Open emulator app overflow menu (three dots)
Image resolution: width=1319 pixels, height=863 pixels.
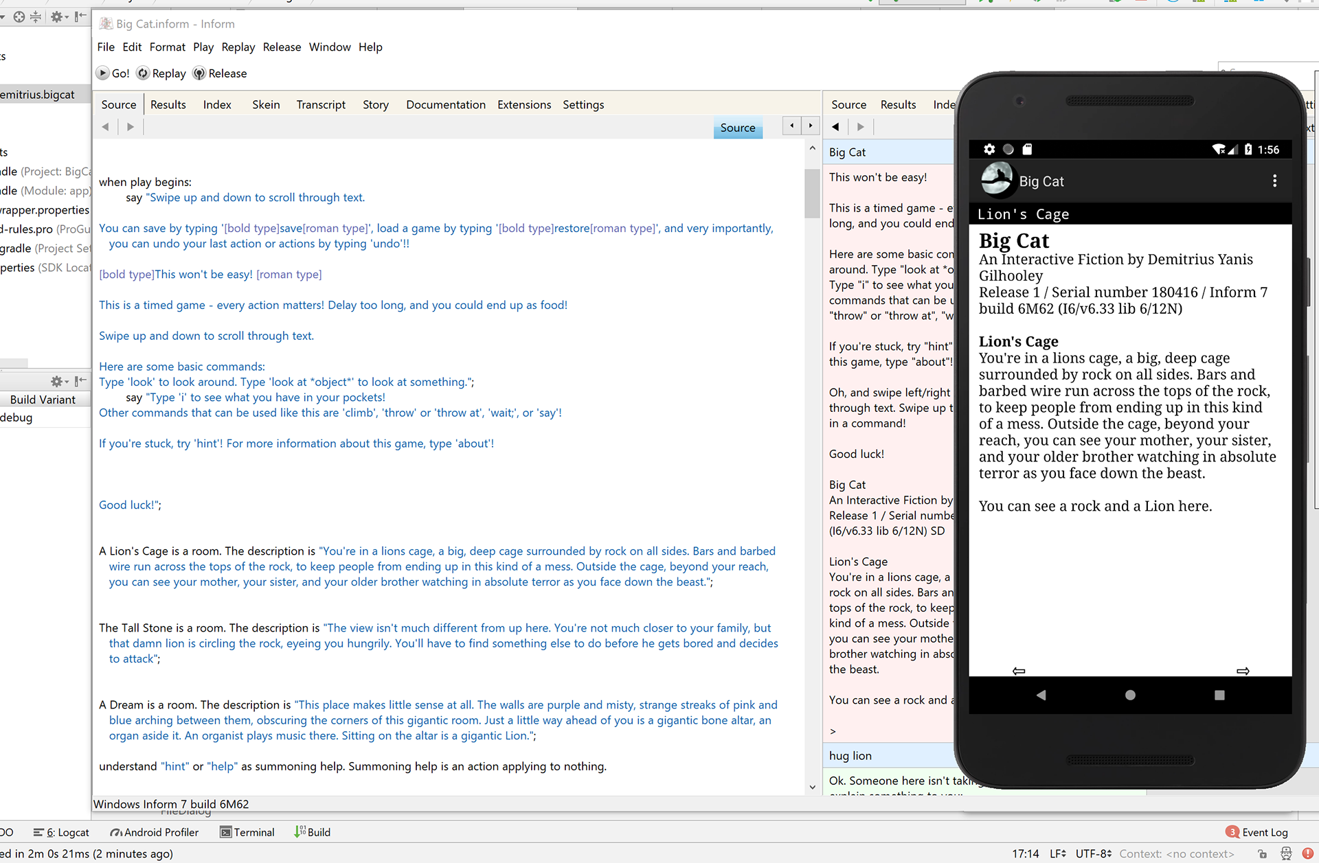tap(1275, 181)
